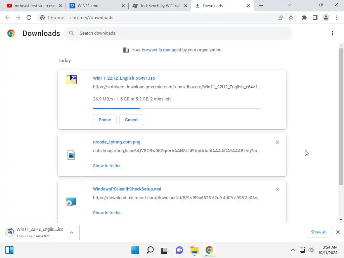Close the WIN11.cmd tab
Screen dimensions: 344x258
[123, 6]
